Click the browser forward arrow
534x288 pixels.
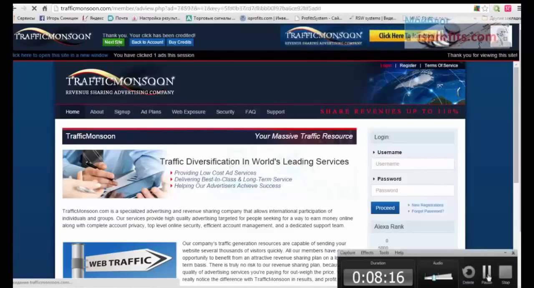coord(23,8)
